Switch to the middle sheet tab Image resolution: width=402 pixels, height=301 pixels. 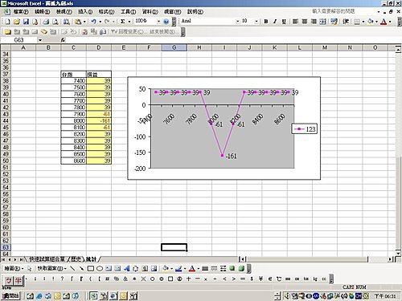click(x=76, y=259)
